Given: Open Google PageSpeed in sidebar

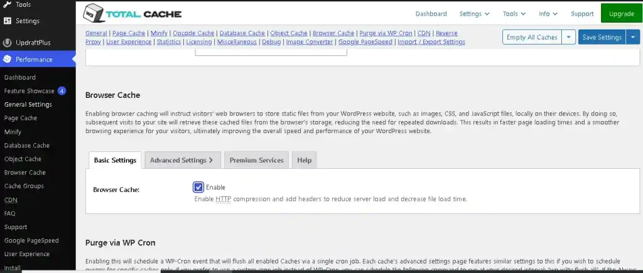Looking at the screenshot, I should pos(31,240).
